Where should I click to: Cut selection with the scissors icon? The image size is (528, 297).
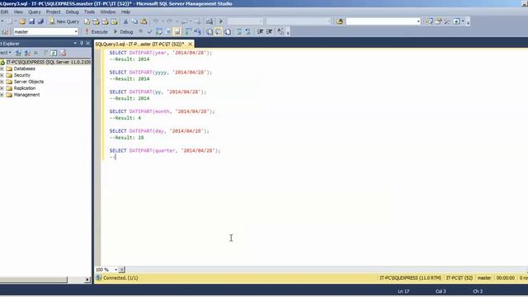tap(125, 21)
